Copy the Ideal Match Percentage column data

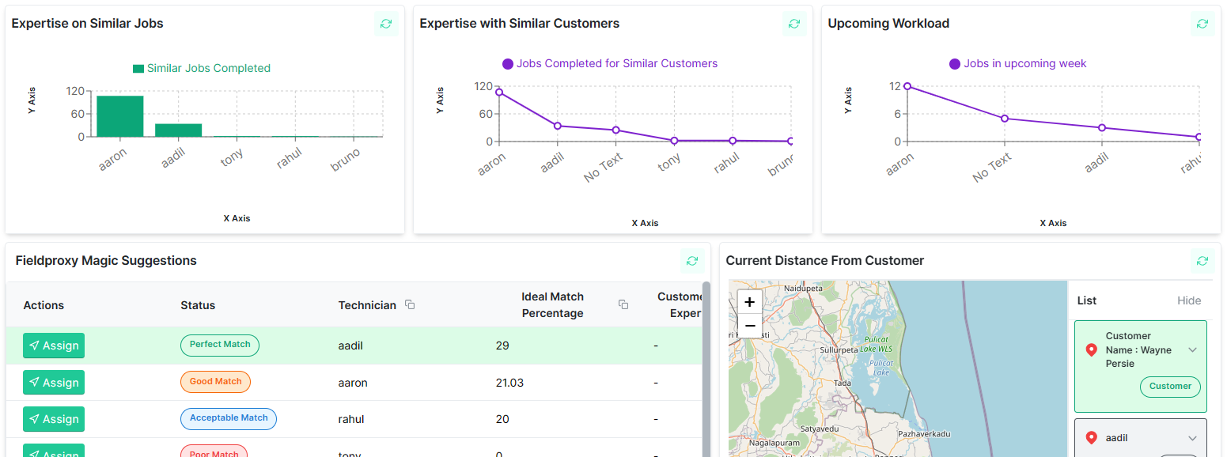tap(623, 304)
